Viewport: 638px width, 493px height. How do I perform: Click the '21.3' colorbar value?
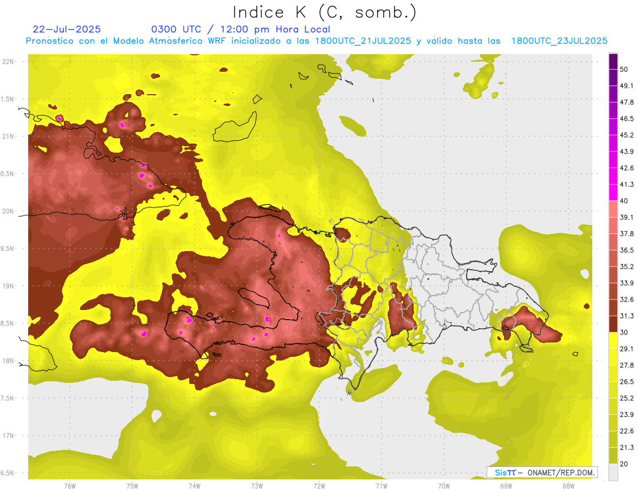click(x=627, y=447)
